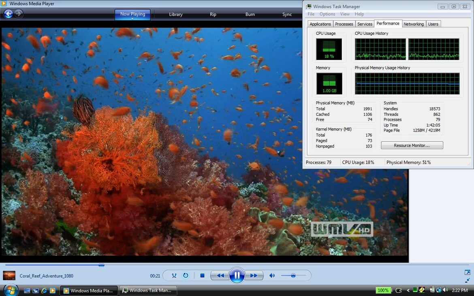This screenshot has height=296, width=474.
Task: Click CPU Usage: 18% in the status bar
Action: tap(358, 162)
